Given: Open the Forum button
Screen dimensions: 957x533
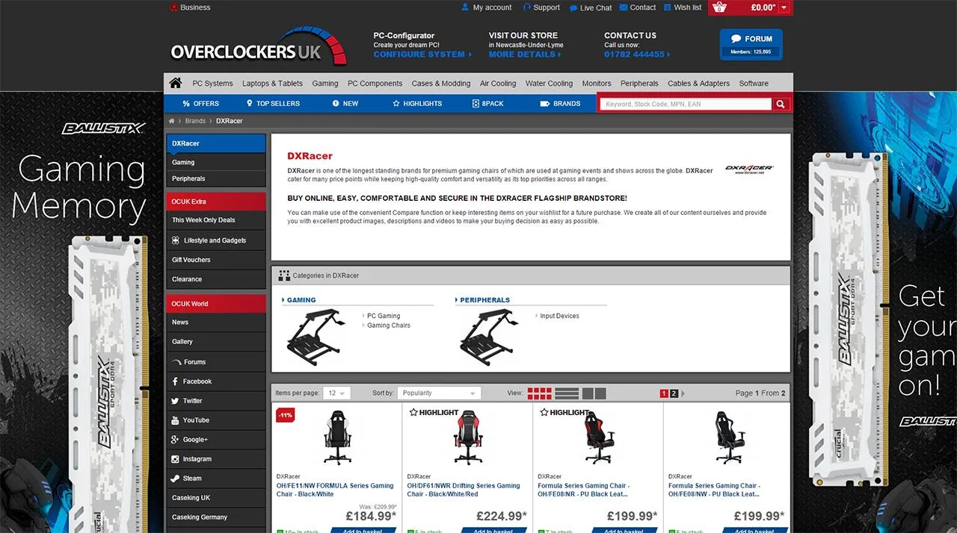Looking at the screenshot, I should (x=751, y=44).
